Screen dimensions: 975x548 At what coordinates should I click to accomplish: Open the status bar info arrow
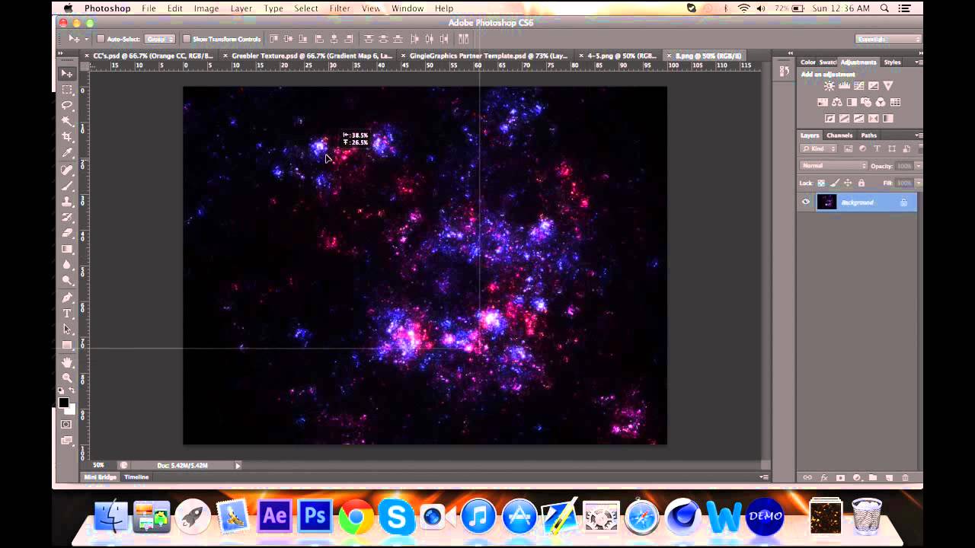click(238, 465)
